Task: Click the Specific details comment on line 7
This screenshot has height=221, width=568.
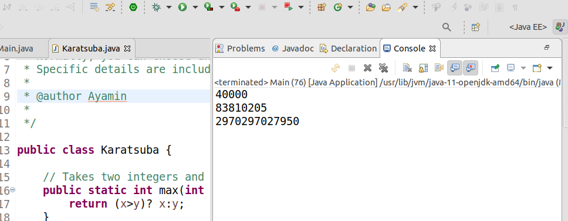Action: click(x=117, y=69)
